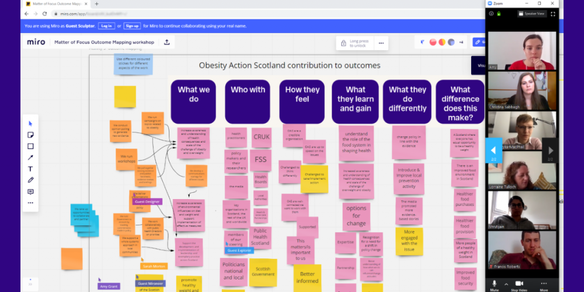Click the Miro logo
The height and width of the screenshot is (292, 584).
point(36,42)
